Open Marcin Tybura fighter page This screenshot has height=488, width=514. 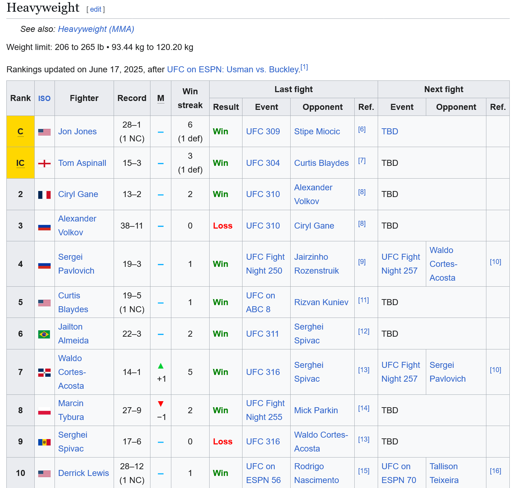click(71, 410)
